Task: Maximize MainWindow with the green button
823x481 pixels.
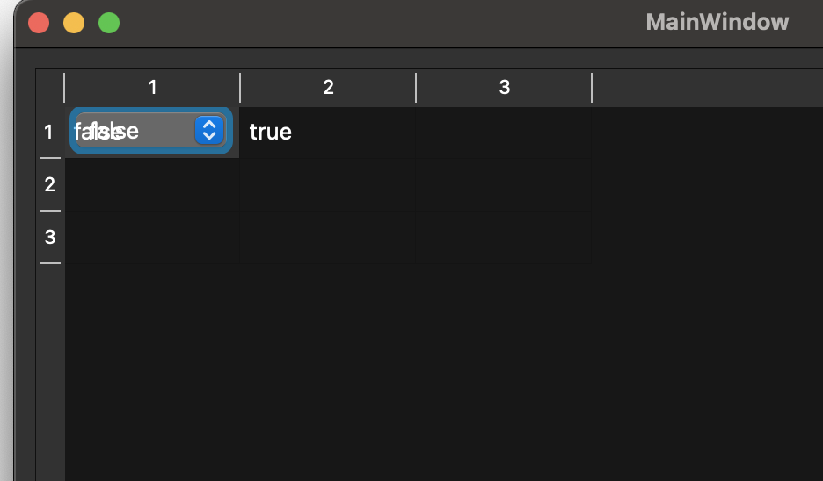Action: 109,23
